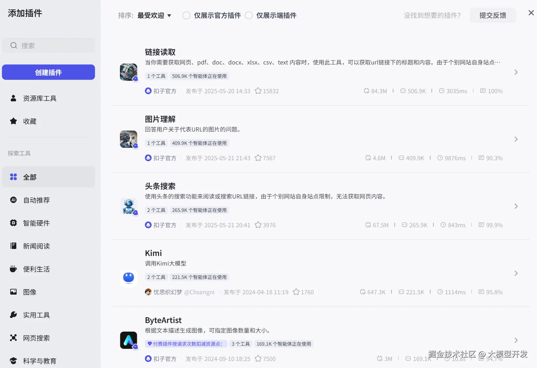This screenshot has height=368, width=537.
Task: Click 扣子官方 avatar under 链接读取
Action: 148,91
